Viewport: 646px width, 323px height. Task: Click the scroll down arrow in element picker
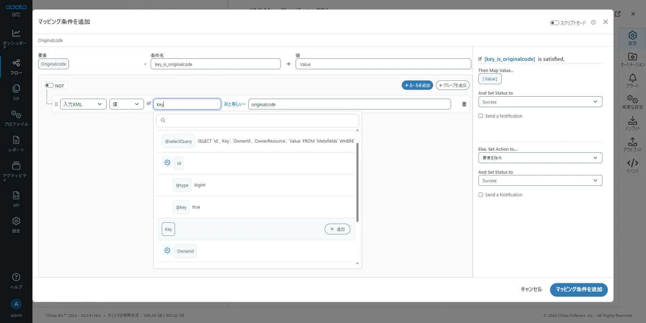[357, 264]
